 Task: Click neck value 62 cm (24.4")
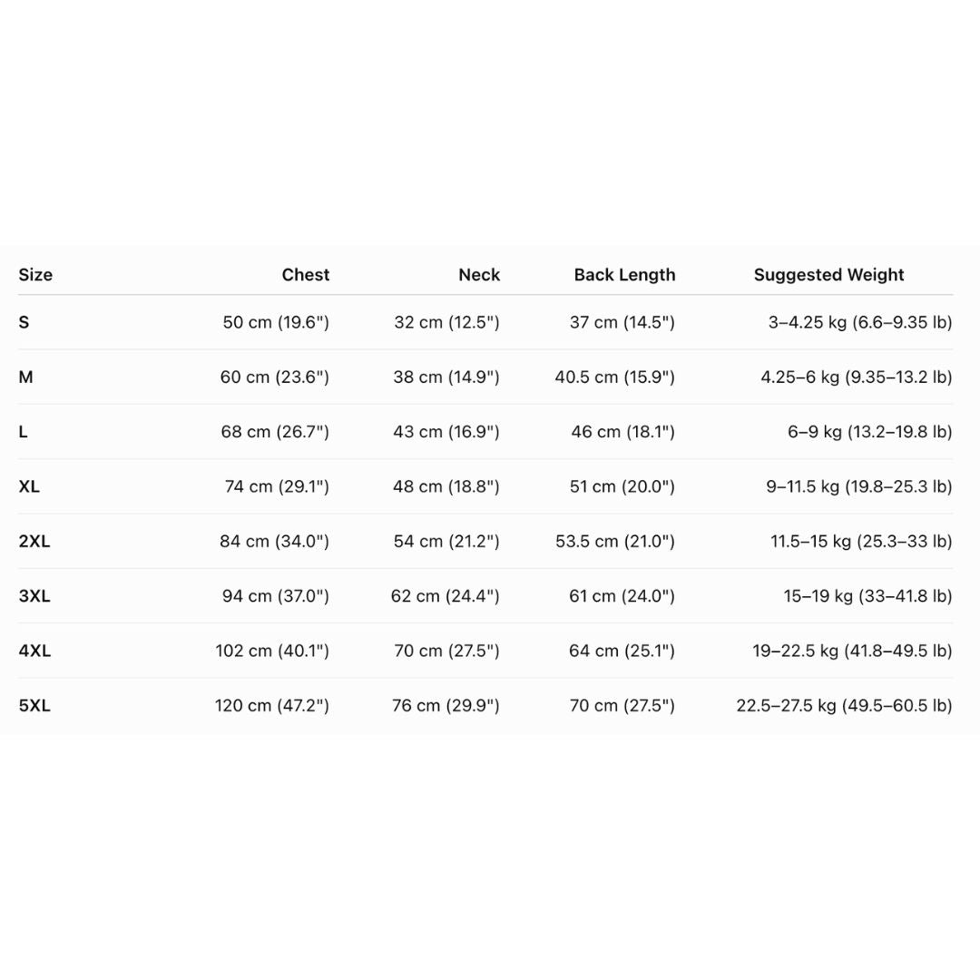[x=445, y=595]
